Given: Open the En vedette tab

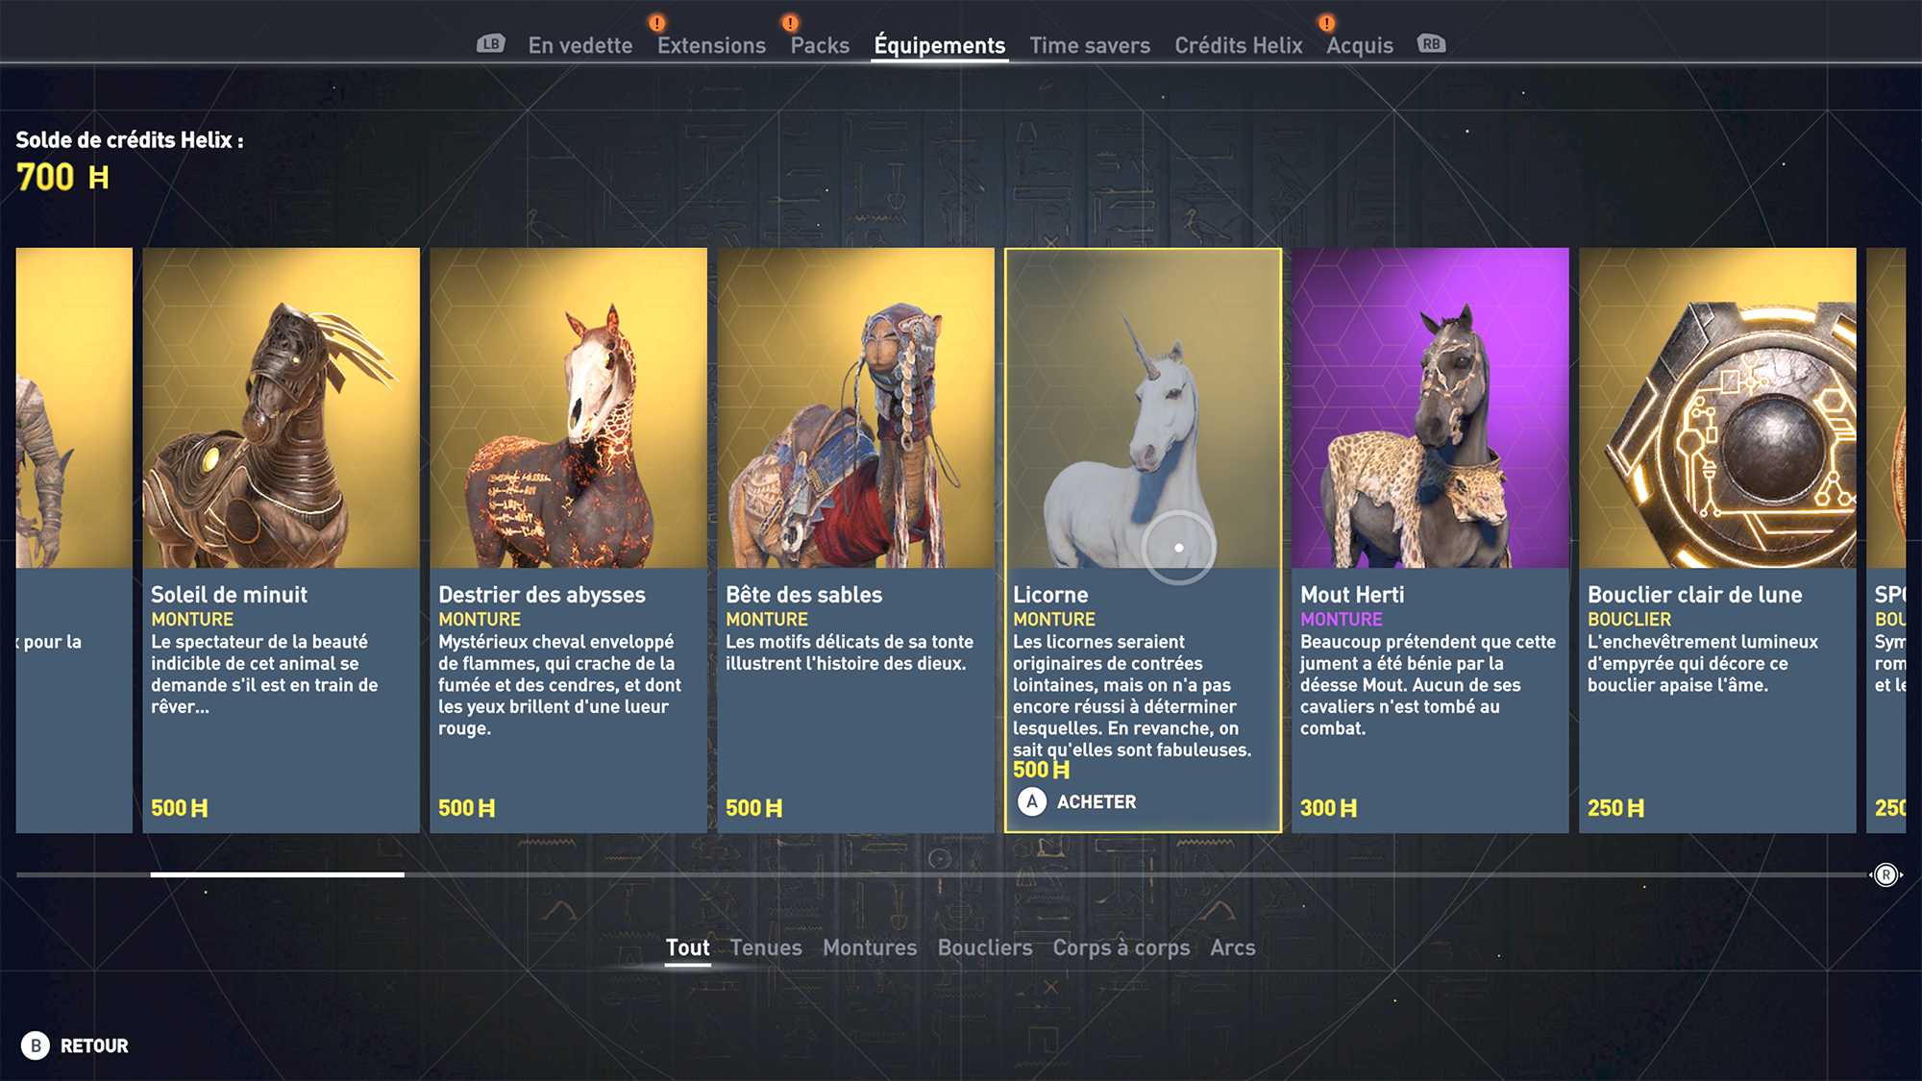Looking at the screenshot, I should [580, 45].
